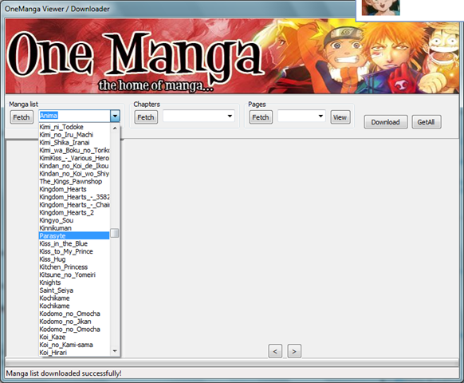The width and height of the screenshot is (464, 383).
Task: Advance to the next page with the right arrow button
Action: (294, 351)
